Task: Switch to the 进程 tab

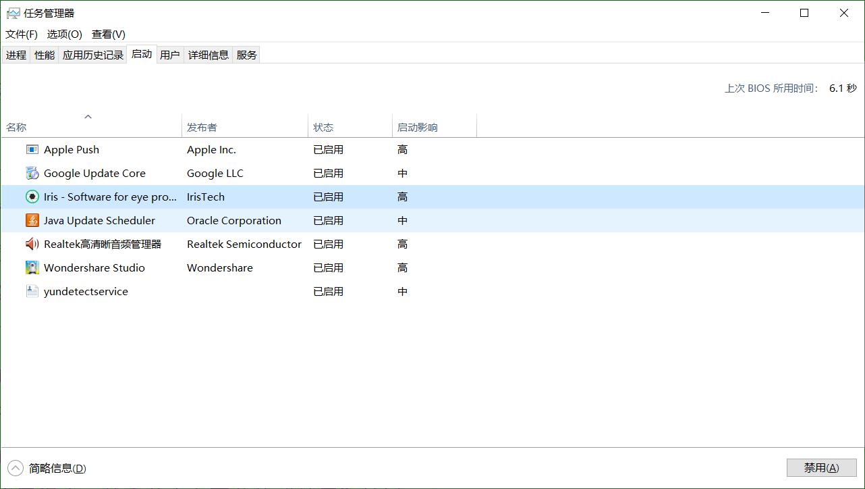Action: [x=16, y=54]
